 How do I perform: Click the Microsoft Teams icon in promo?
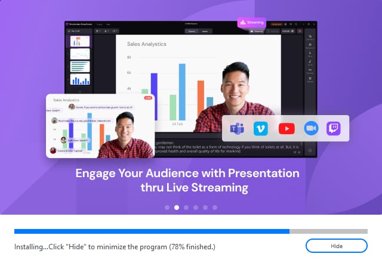(x=237, y=128)
